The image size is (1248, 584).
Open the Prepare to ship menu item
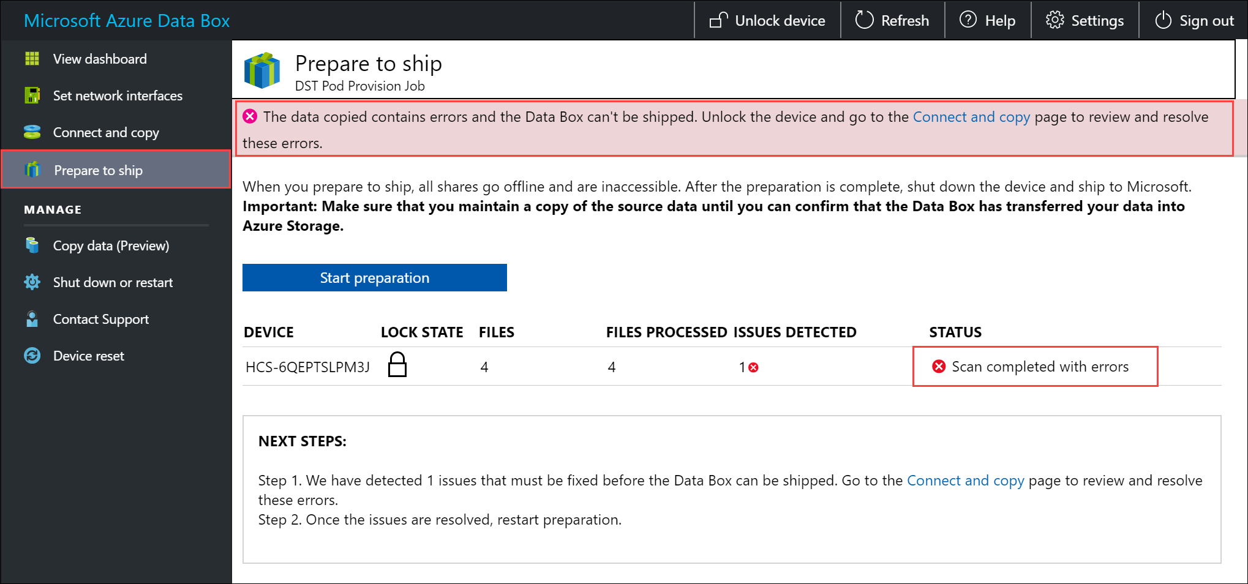pyautogui.click(x=98, y=170)
